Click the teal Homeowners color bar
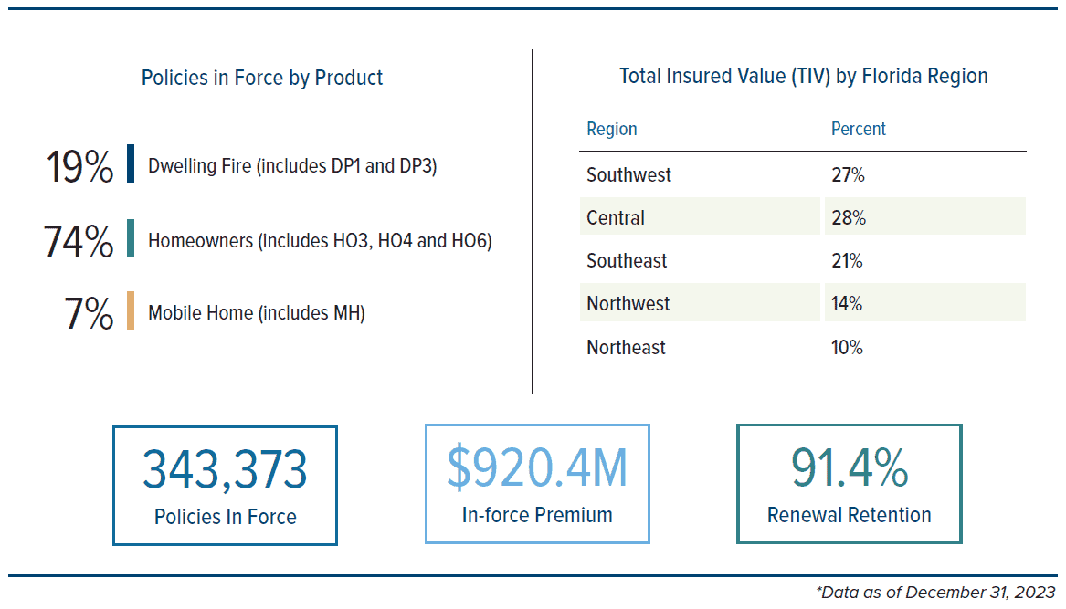This screenshot has width=1066, height=609. coord(131,238)
